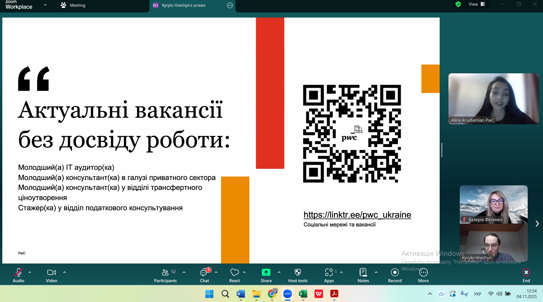Open Host tools shield icon

click(298, 275)
